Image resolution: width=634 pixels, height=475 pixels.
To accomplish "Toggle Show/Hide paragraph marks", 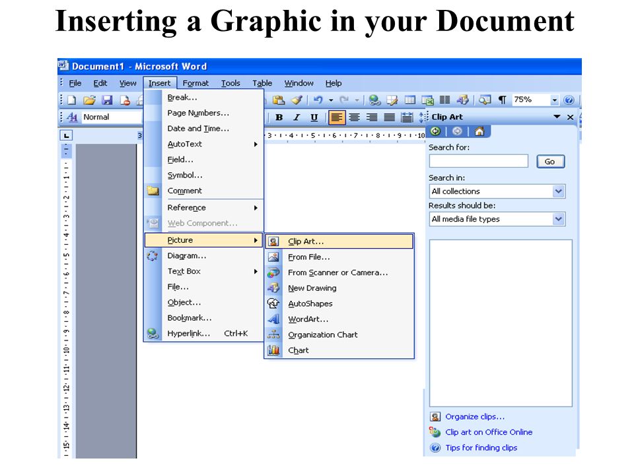I will click(x=502, y=100).
